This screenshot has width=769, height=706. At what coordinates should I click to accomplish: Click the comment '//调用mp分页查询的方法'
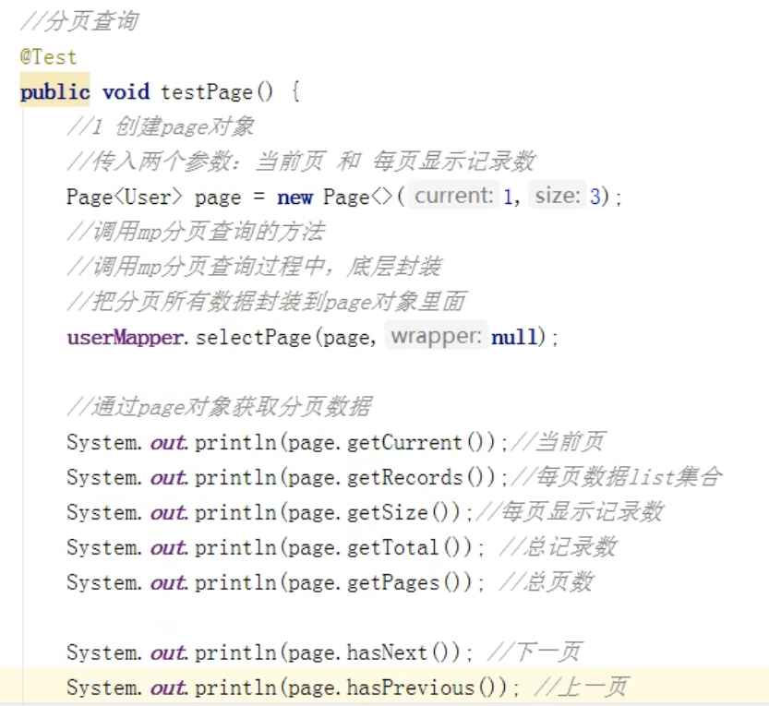point(195,232)
